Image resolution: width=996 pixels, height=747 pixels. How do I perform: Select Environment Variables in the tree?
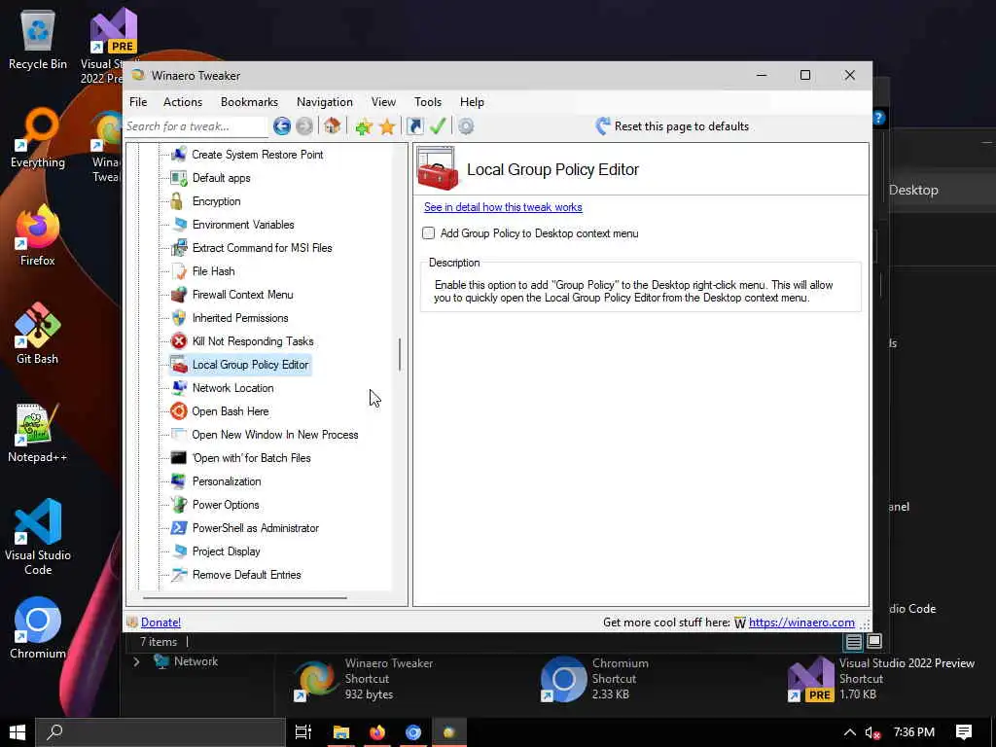(x=243, y=225)
